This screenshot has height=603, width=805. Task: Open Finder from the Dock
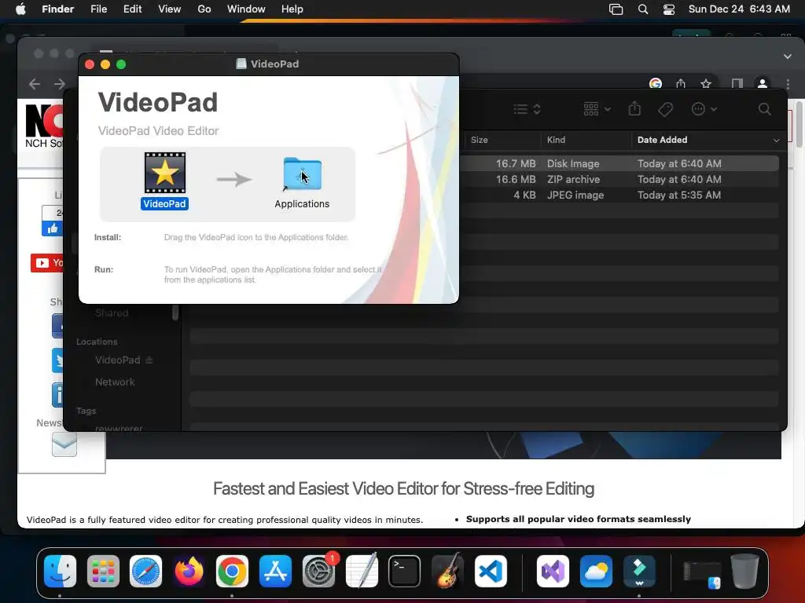coord(60,572)
